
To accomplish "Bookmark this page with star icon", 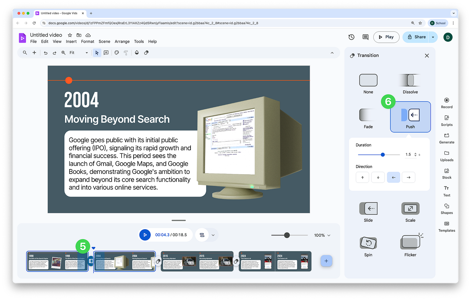I will [x=420, y=23].
